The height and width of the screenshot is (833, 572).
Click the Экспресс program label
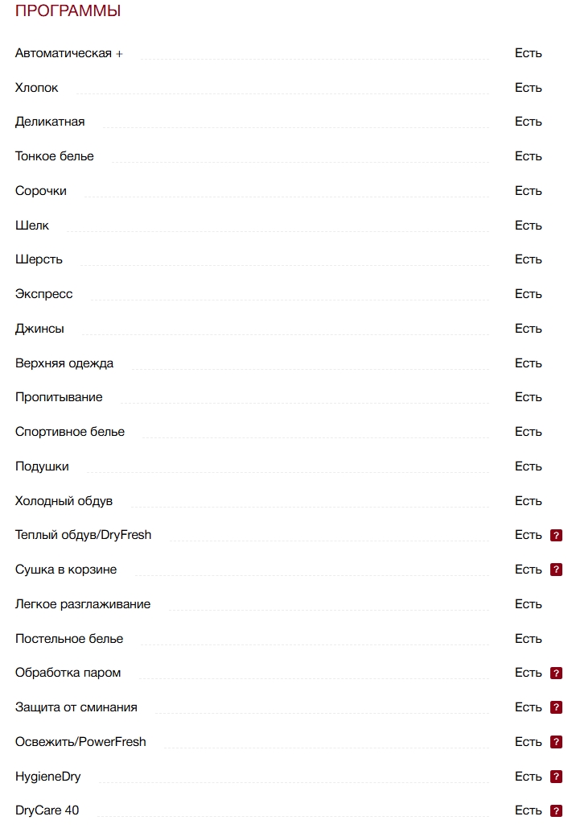[x=44, y=294]
